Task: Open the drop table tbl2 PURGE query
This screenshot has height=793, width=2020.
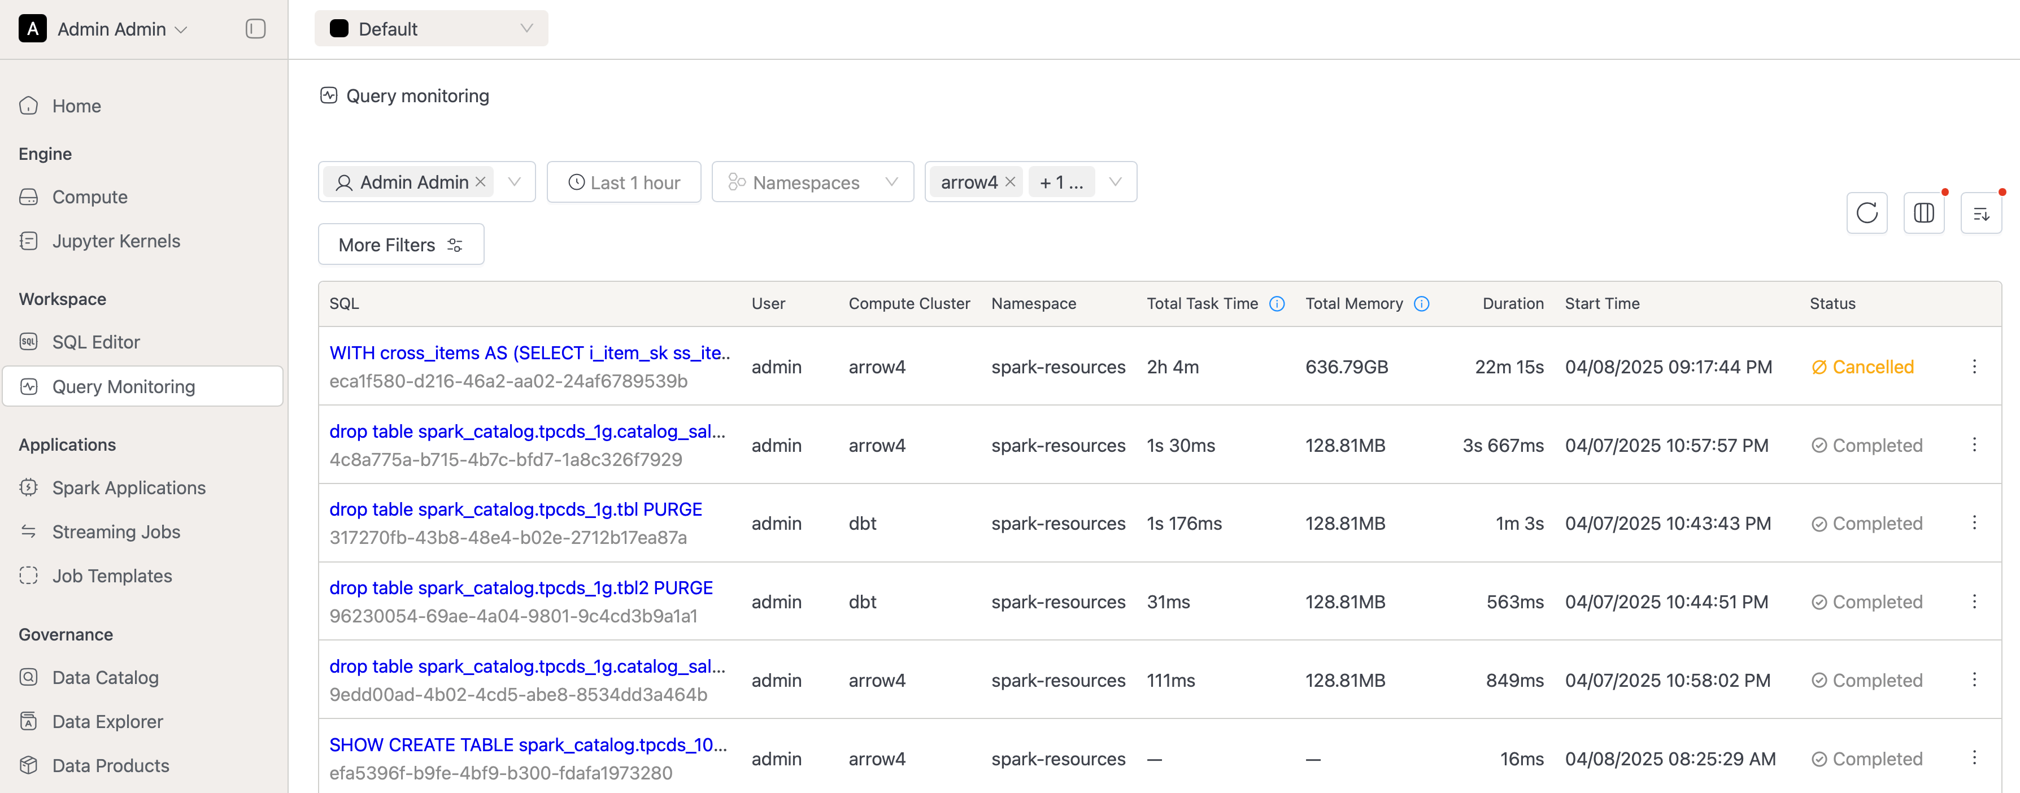Action: [521, 589]
